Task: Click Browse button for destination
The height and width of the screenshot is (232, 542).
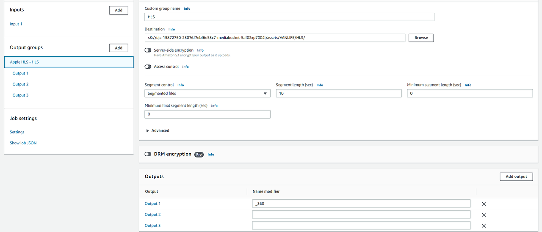Action: (421, 38)
